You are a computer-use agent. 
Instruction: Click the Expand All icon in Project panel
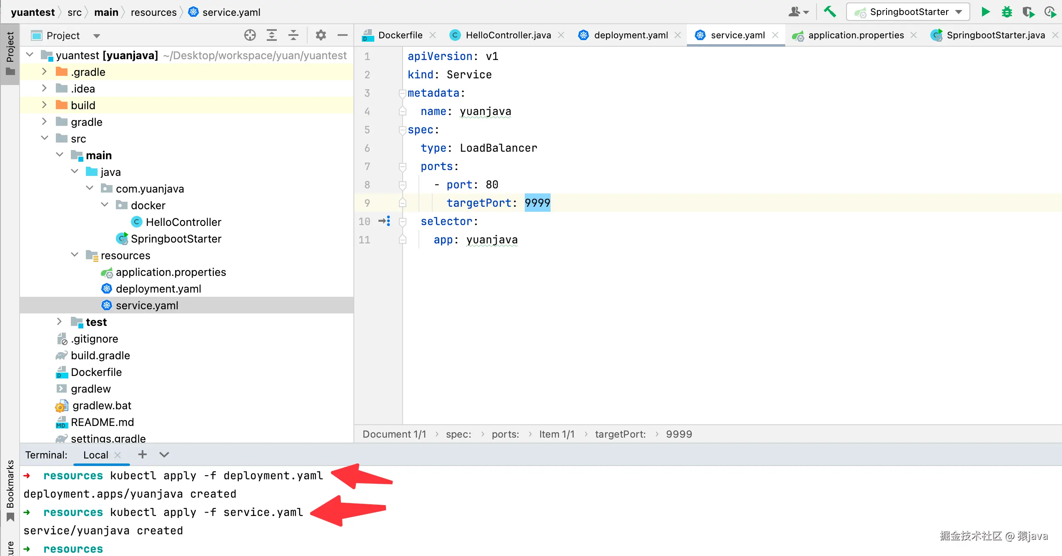[x=272, y=35]
